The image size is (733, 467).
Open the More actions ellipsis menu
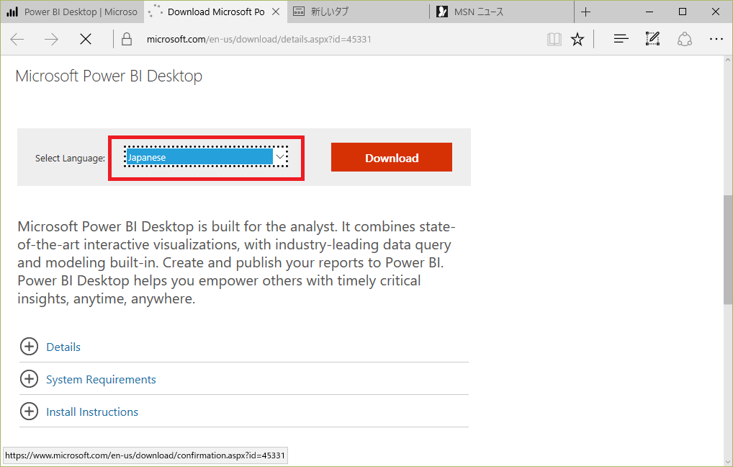[x=716, y=40]
